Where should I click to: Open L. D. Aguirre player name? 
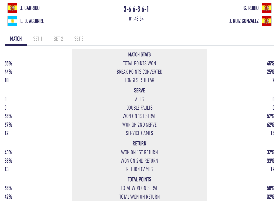click(x=32, y=21)
